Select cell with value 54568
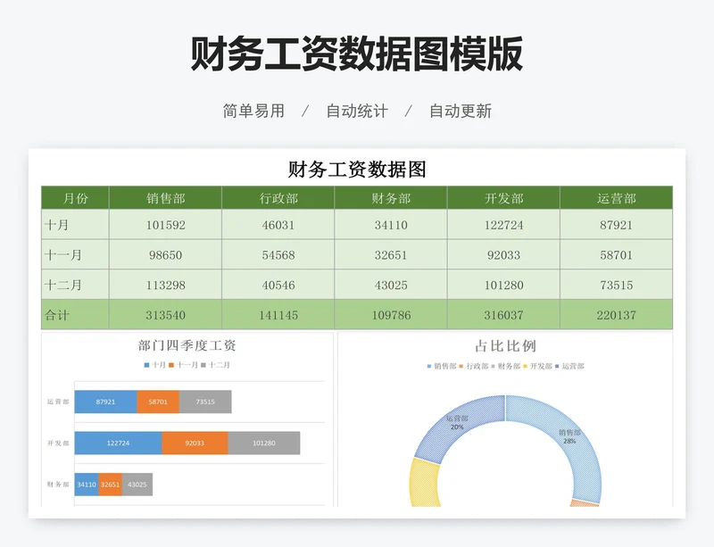The image size is (714, 547). click(278, 254)
